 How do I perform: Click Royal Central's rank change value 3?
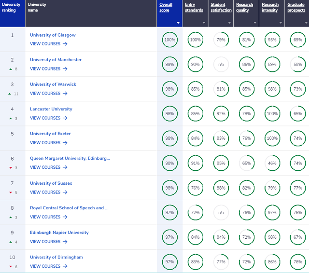tap(16, 218)
